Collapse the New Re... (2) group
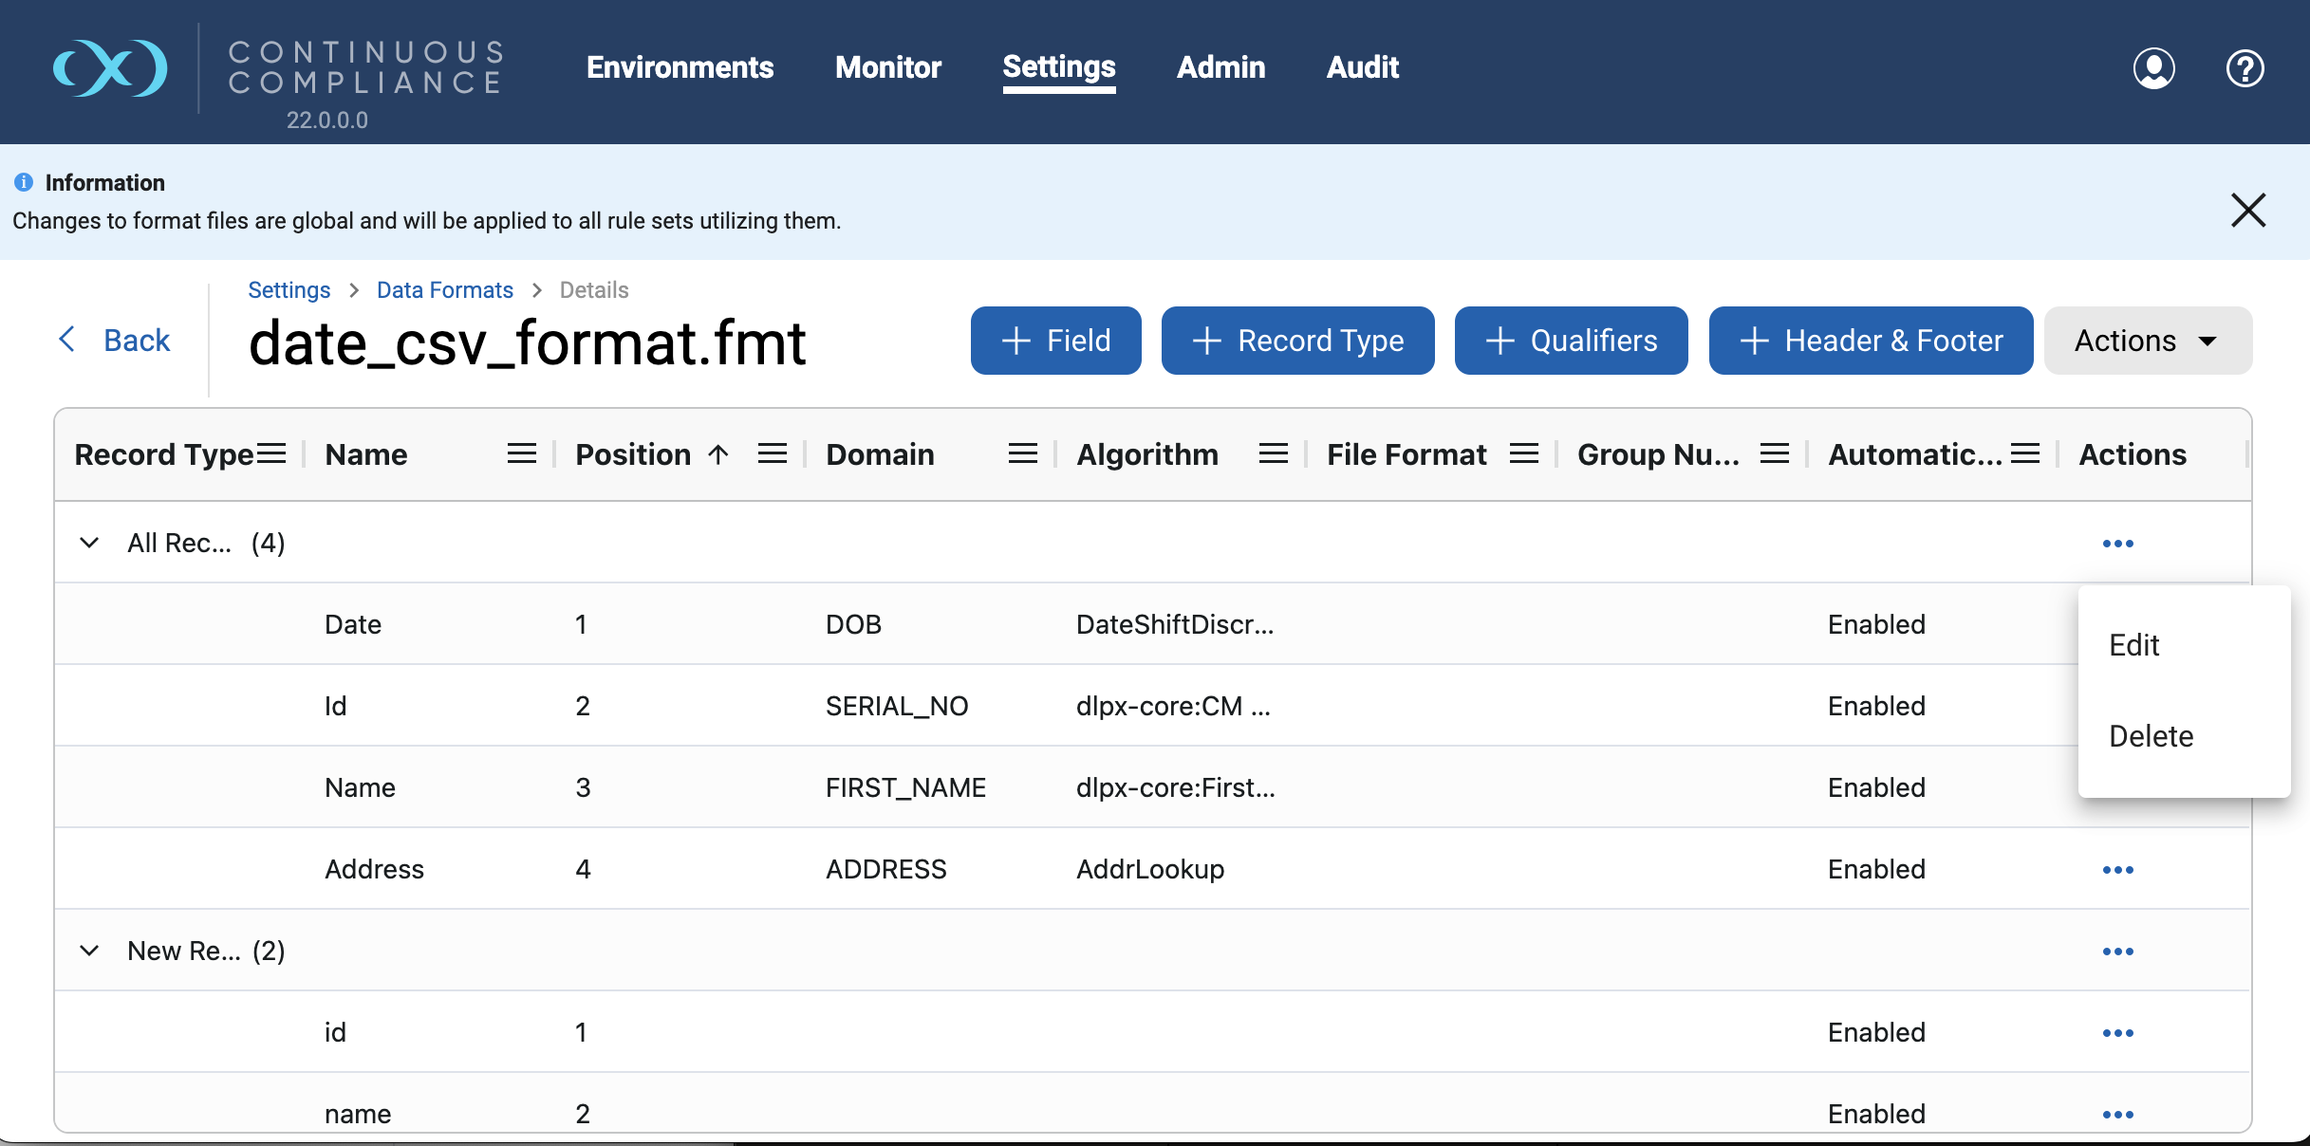The image size is (2310, 1146). [x=89, y=952]
